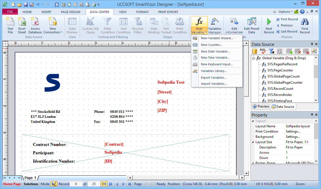Click the Save As icon in the quick access toolbar
The image size is (321, 189).
tap(32, 4)
